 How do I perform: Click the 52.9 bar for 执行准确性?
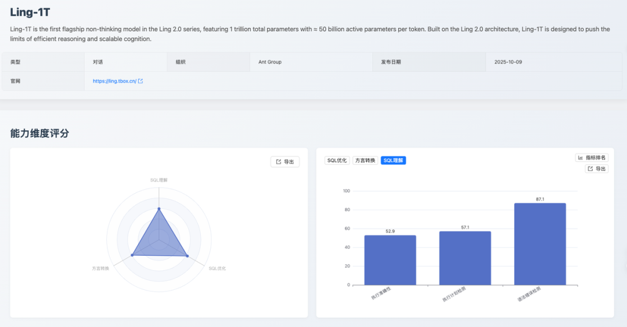pyautogui.click(x=390, y=260)
